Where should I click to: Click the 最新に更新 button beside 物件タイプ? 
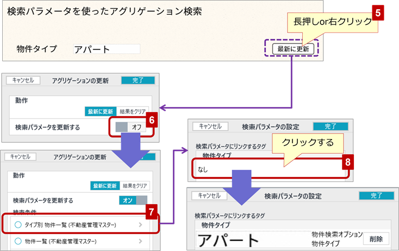pyautogui.click(x=293, y=48)
